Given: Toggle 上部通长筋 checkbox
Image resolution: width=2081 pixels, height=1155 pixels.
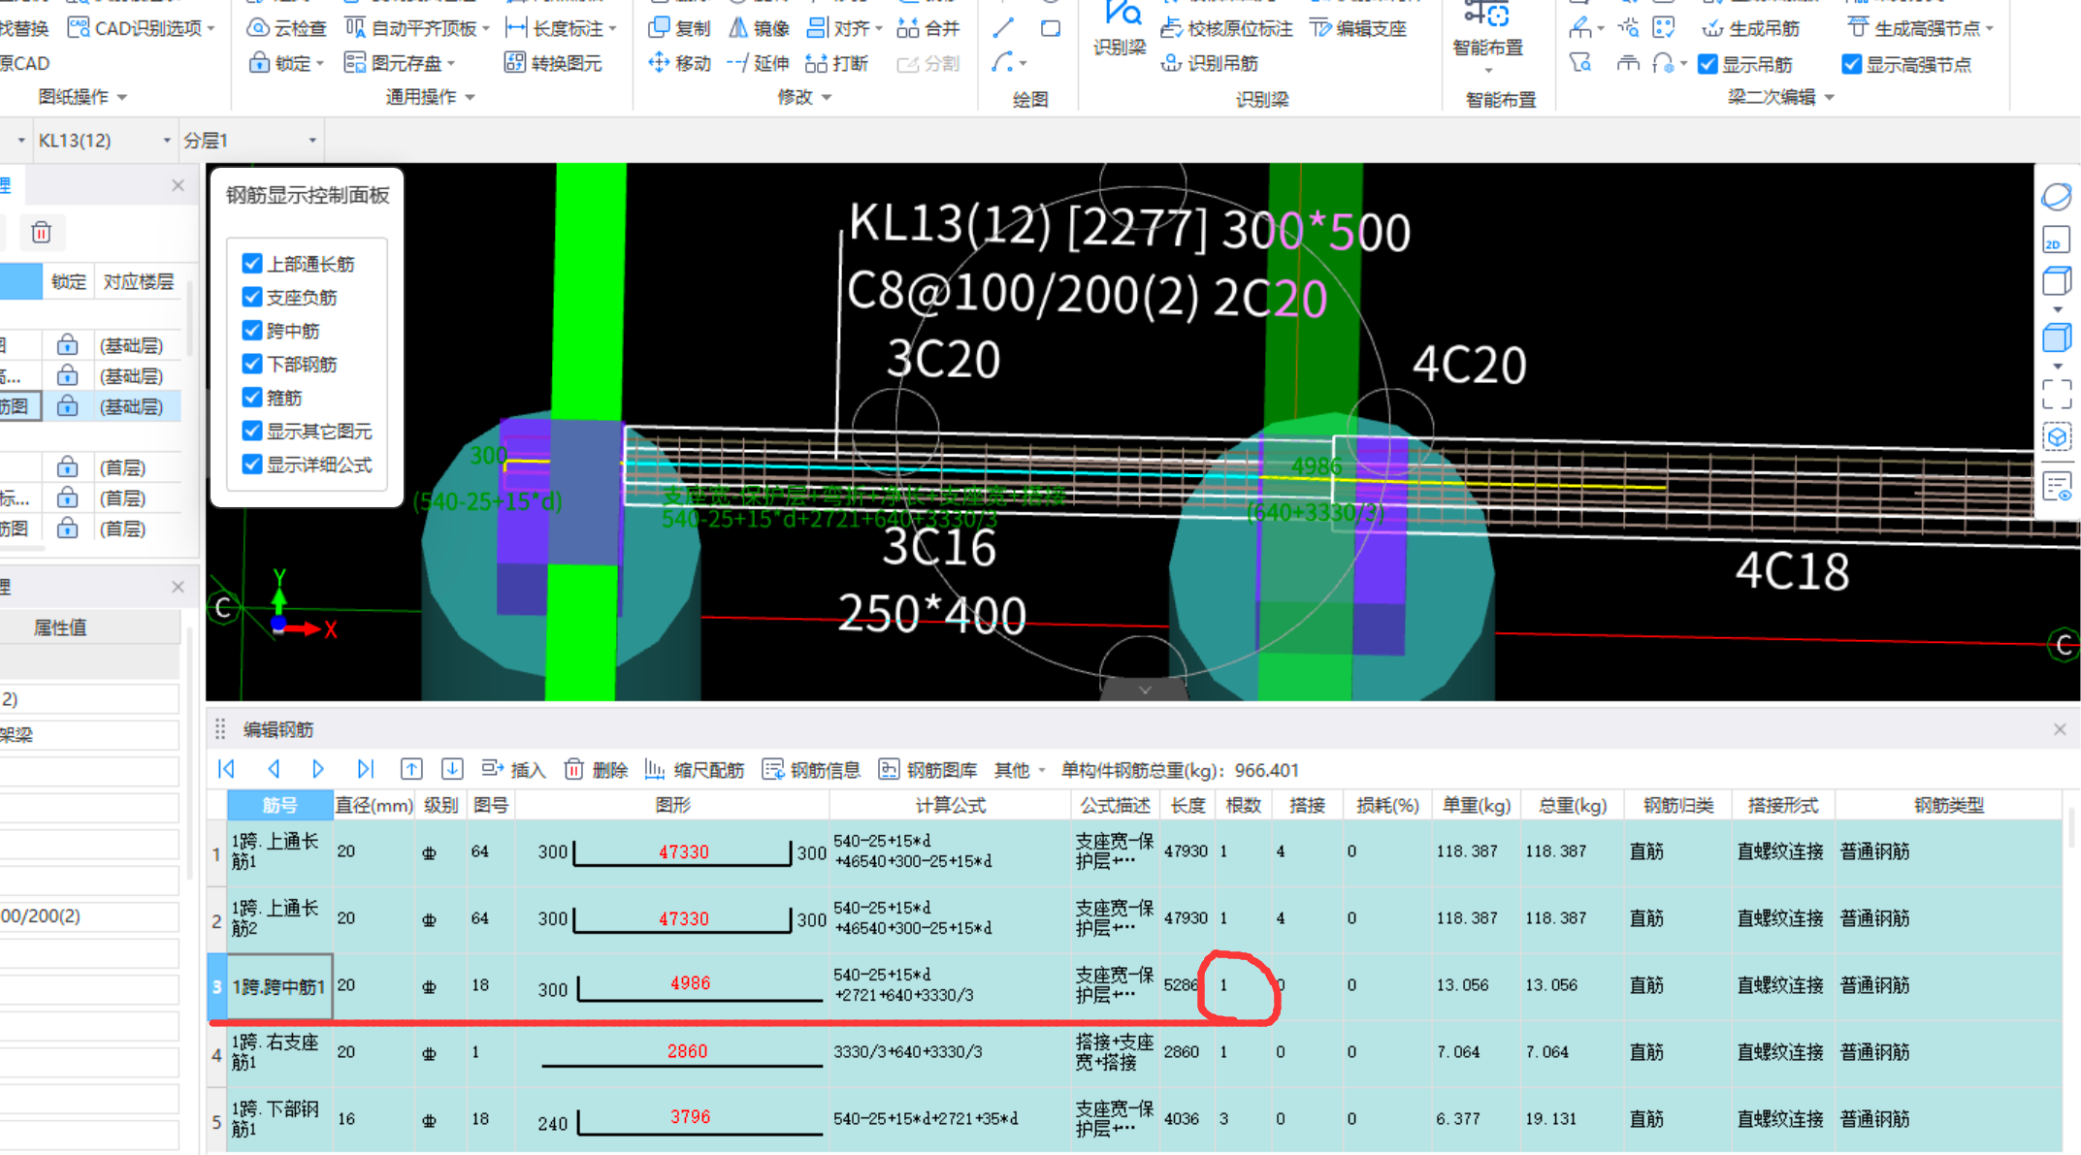Looking at the screenshot, I should (252, 264).
